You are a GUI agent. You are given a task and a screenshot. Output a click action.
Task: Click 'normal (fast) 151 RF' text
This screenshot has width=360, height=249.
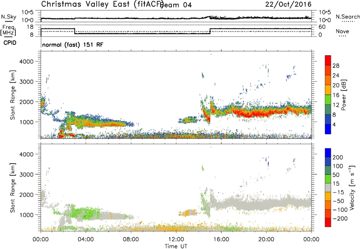pos(73,44)
